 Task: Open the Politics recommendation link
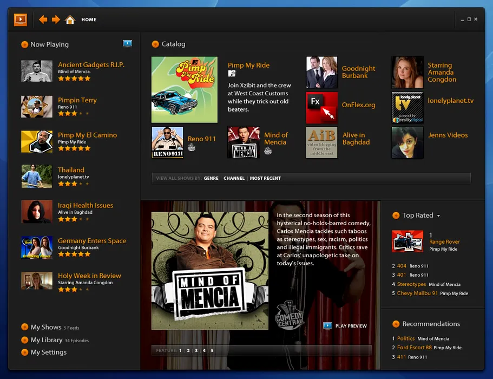click(405, 338)
